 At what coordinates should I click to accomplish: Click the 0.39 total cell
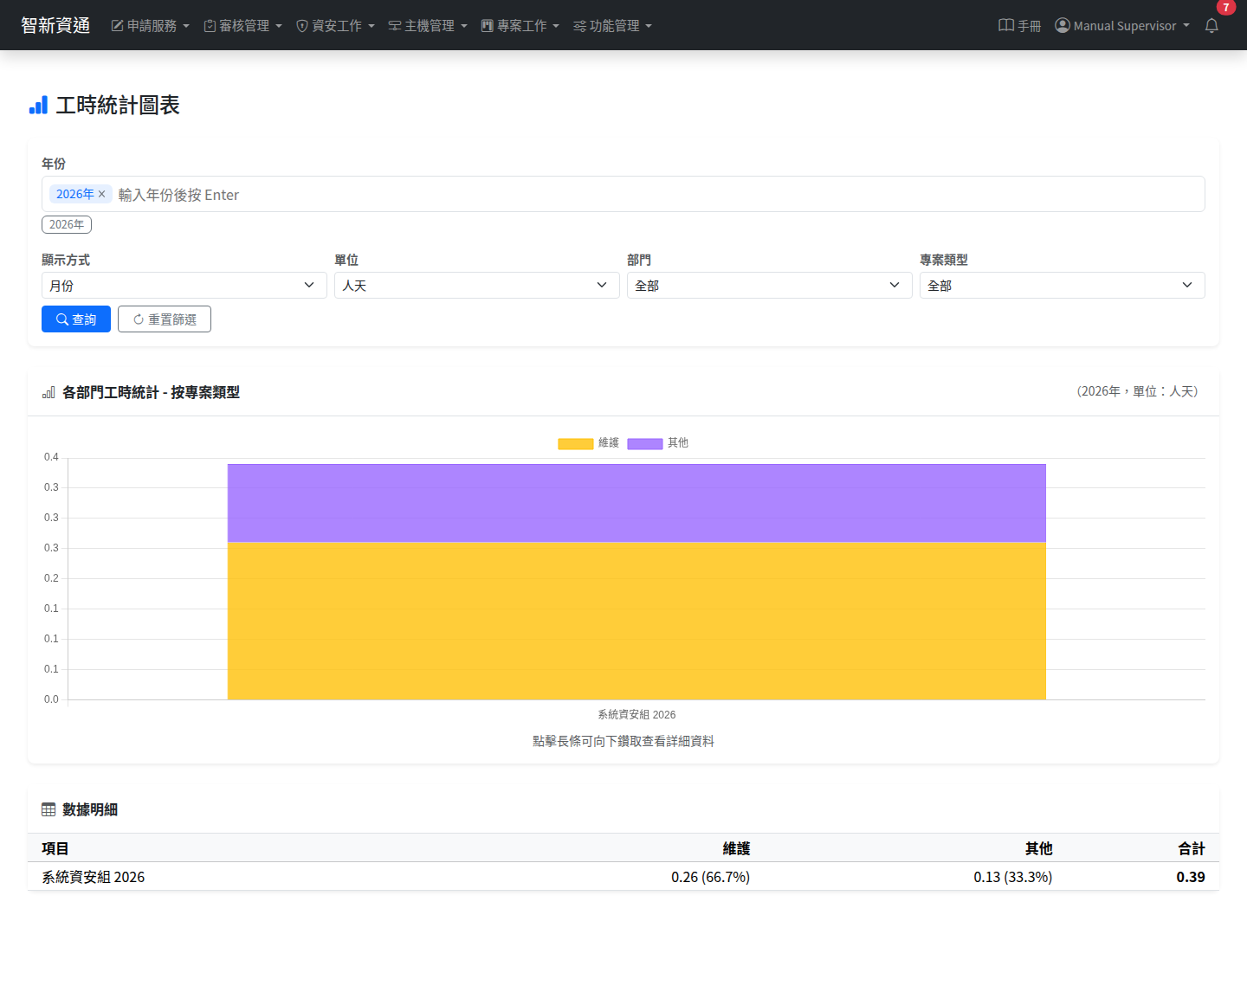1191,877
